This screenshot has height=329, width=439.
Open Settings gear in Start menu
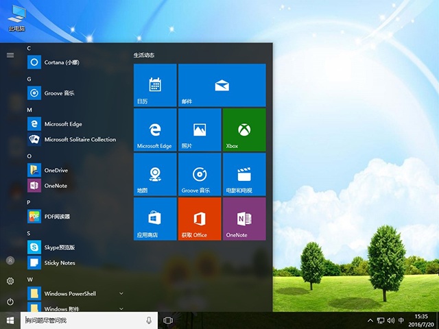pyautogui.click(x=10, y=281)
